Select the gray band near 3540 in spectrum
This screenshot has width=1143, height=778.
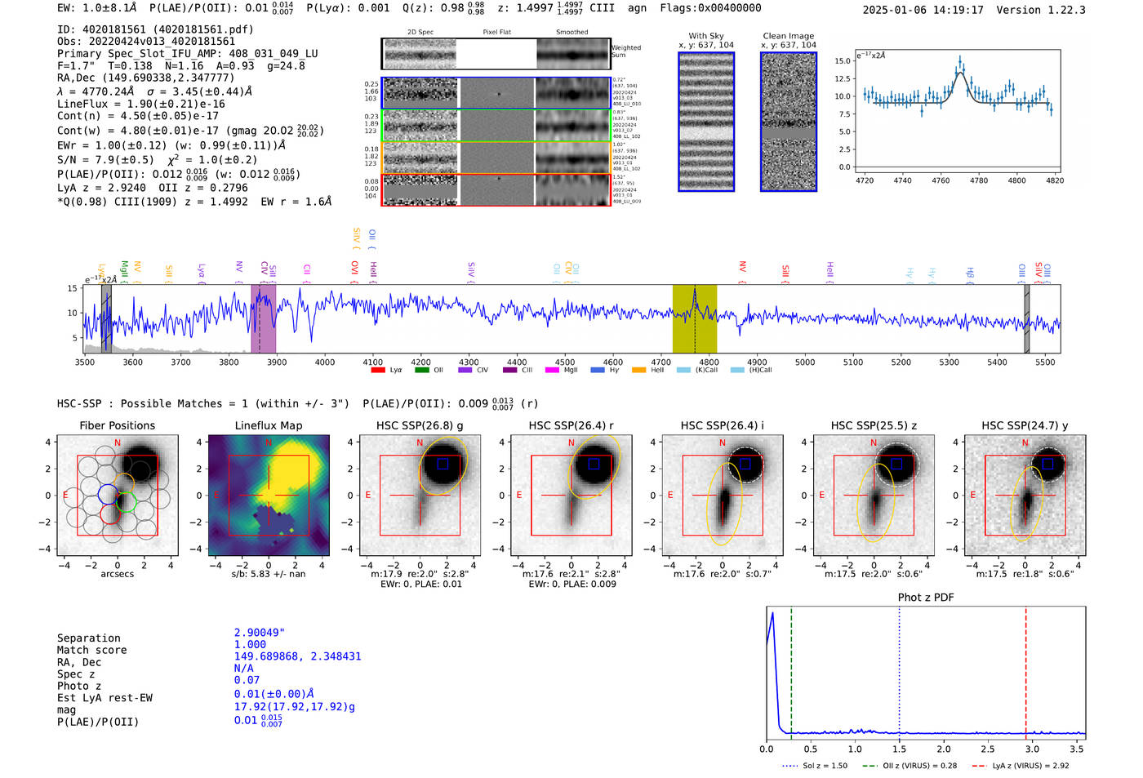[x=106, y=318]
